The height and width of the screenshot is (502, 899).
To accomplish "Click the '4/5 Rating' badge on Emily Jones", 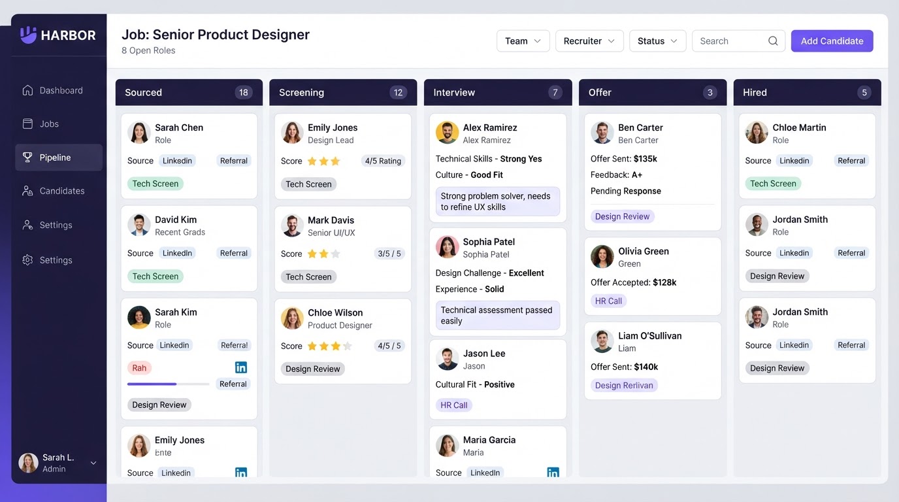I will [383, 161].
